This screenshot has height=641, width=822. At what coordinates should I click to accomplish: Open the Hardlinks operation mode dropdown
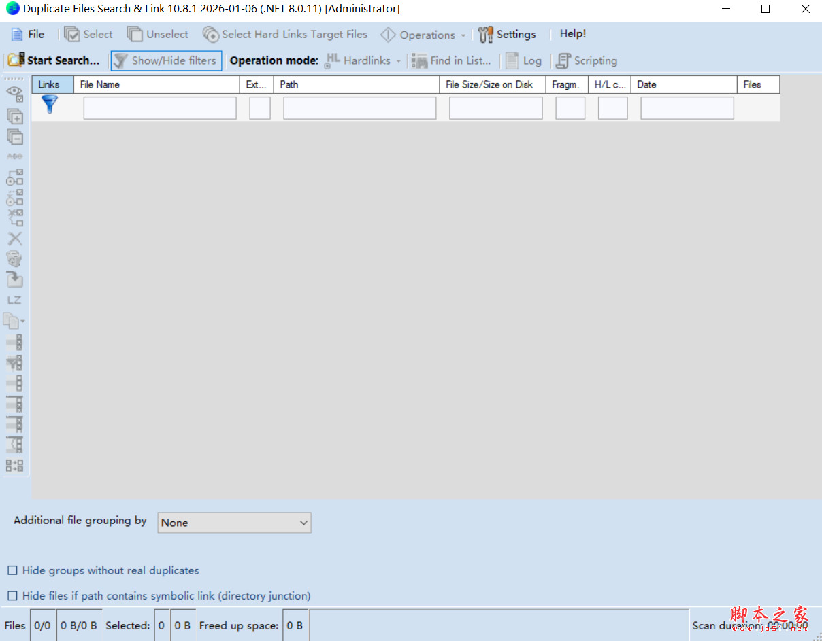pos(398,60)
